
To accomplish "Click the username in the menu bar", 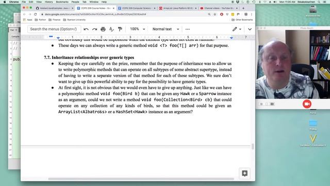I will pyautogui.click(x=306, y=2).
